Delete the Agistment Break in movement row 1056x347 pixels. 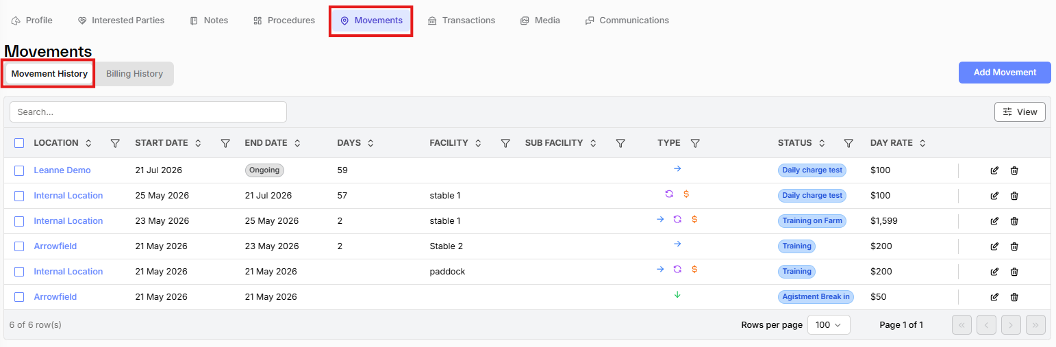coord(1014,297)
